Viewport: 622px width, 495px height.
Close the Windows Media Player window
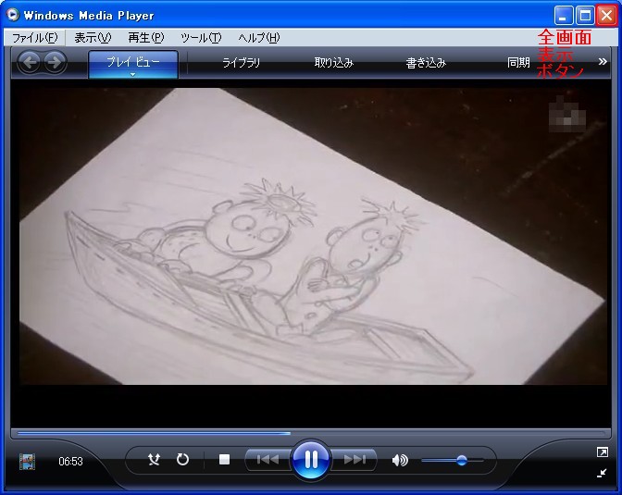pos(606,16)
